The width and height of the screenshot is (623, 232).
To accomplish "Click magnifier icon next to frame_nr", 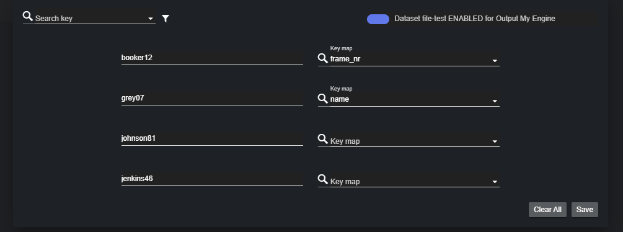I will pyautogui.click(x=322, y=58).
